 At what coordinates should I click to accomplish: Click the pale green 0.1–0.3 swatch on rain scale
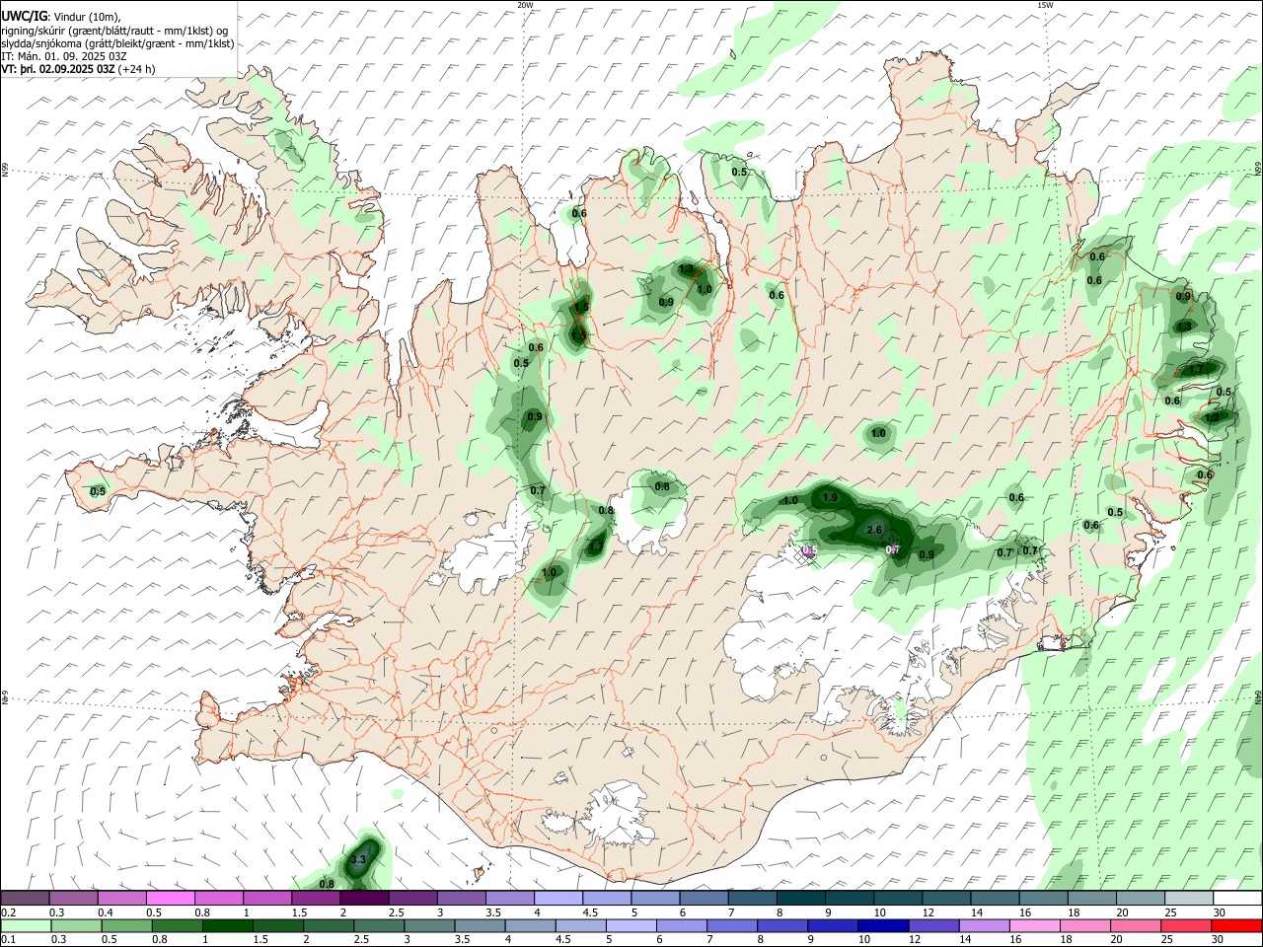25,925
